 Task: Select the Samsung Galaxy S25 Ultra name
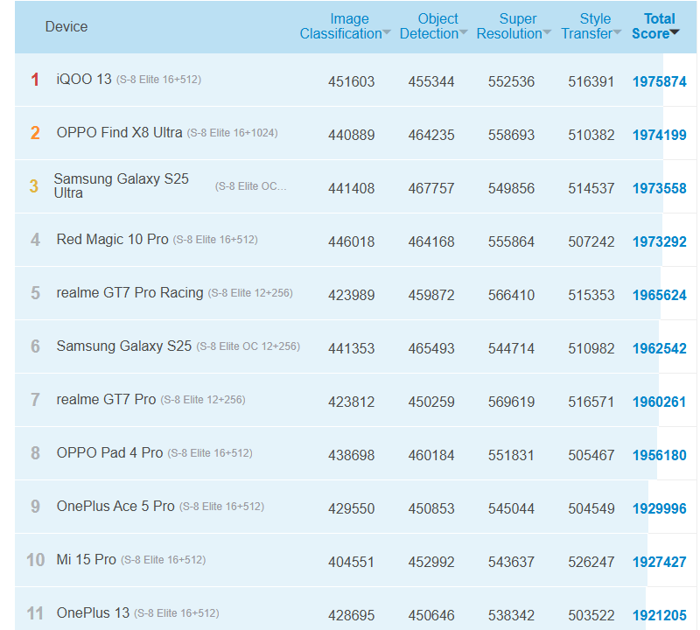(x=122, y=185)
